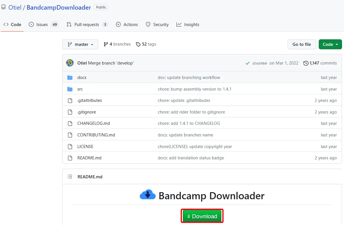Open commit 'chore: add 1.4.1 to CHANGELOG'
Screen dimensions: 344x225
(x=189, y=123)
